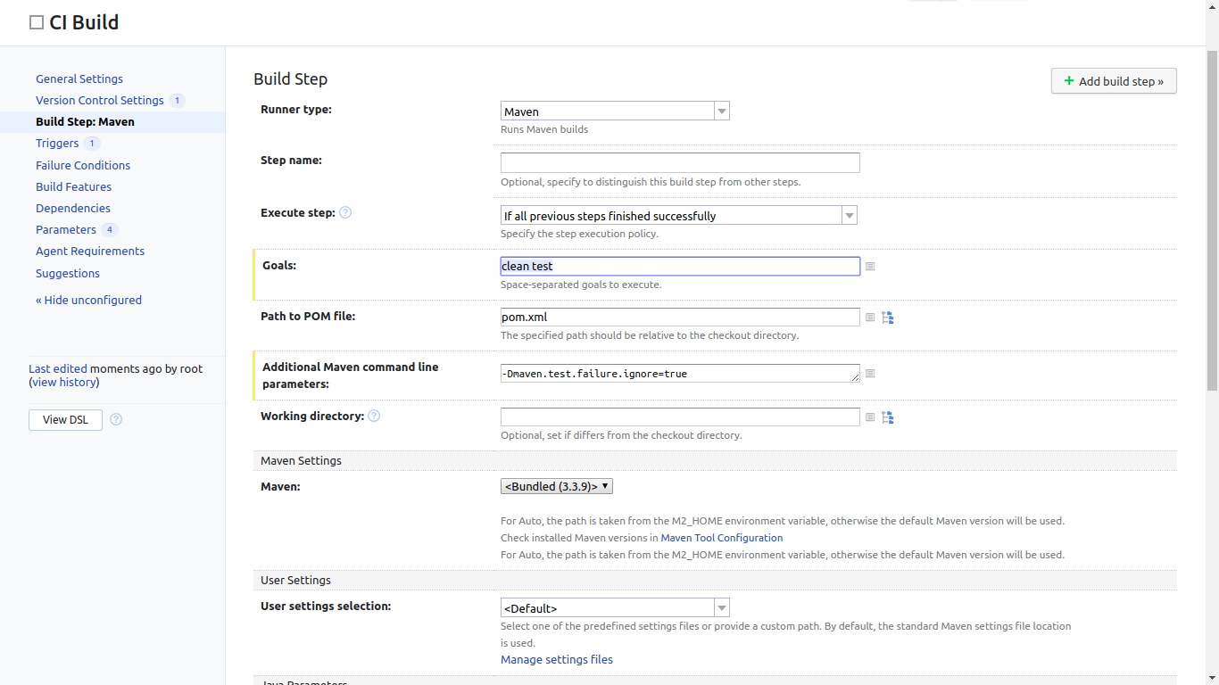The width and height of the screenshot is (1219, 685).
Task: Open Suggestions section
Action: [x=68, y=274]
